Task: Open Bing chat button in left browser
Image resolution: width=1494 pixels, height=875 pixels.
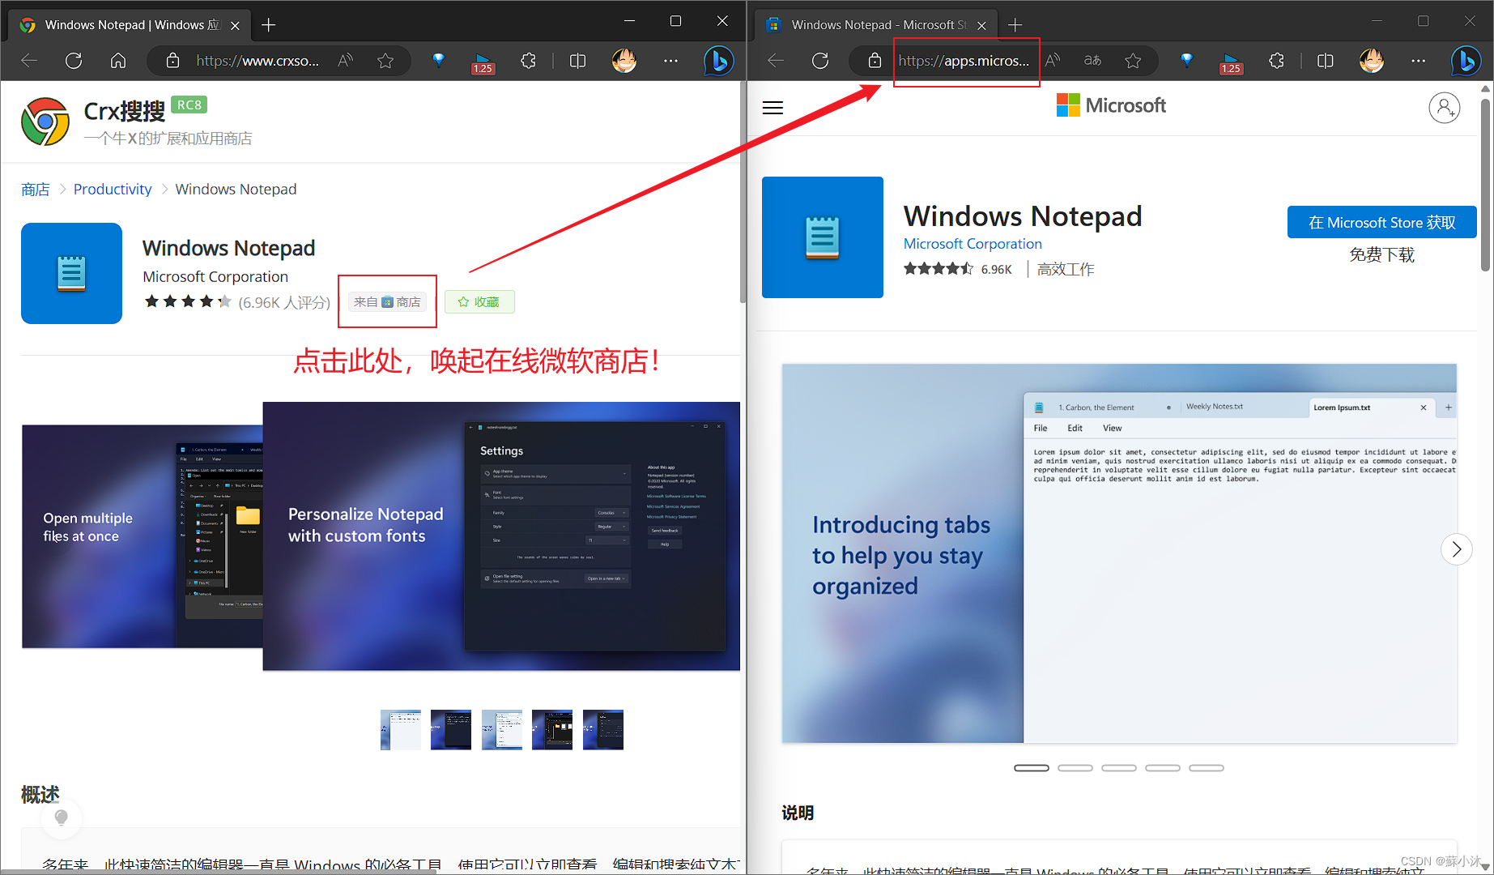Action: coord(718,61)
